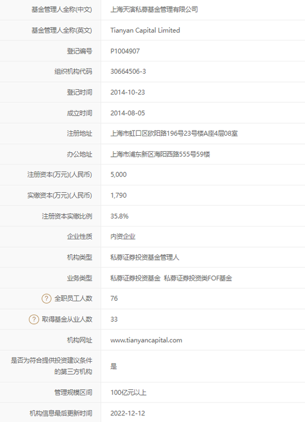Click the label 登记时间

pos(79,92)
